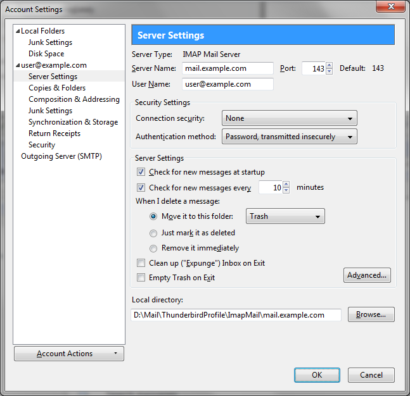Open the Account Actions menu button
The image size is (410, 396).
[68, 354]
